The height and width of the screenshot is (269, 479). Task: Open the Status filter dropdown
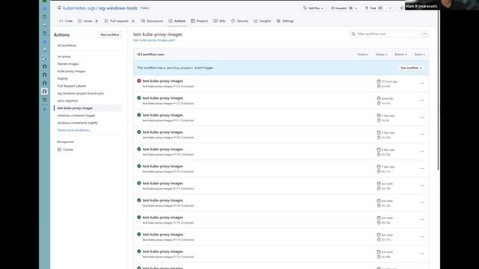pyautogui.click(x=381, y=55)
